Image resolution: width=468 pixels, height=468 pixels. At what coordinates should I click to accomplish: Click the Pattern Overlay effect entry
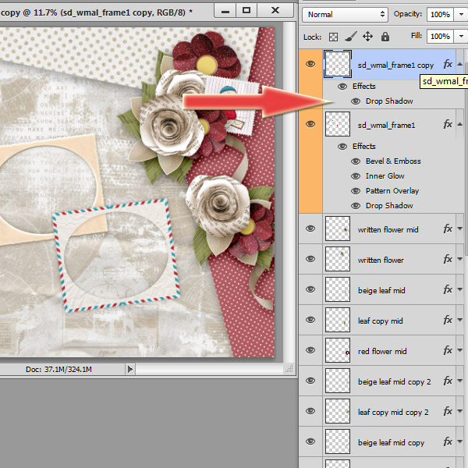pyautogui.click(x=392, y=191)
